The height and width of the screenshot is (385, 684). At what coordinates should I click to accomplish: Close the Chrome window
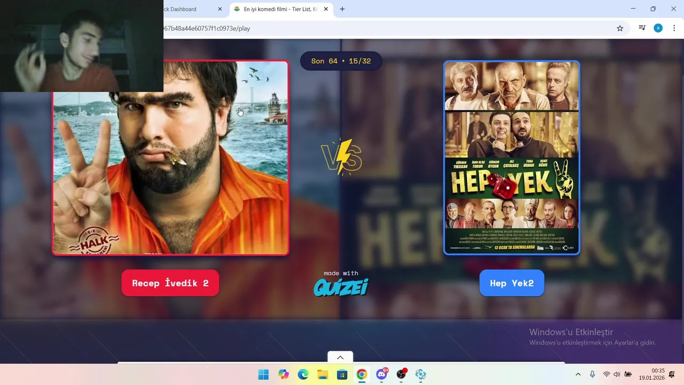673,9
